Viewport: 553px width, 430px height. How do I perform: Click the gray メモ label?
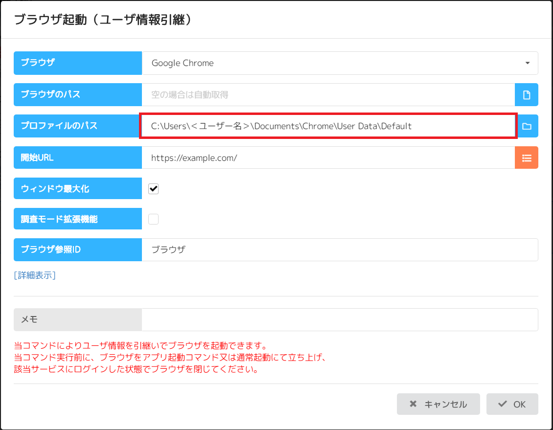click(x=78, y=319)
